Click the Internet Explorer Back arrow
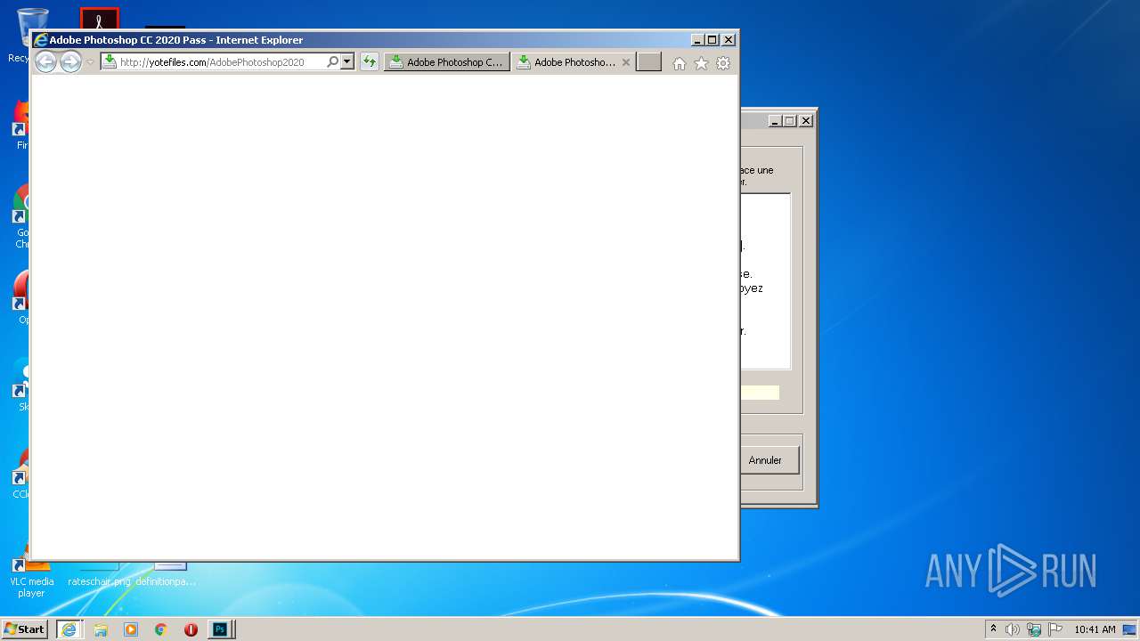Image resolution: width=1140 pixels, height=641 pixels. pyautogui.click(x=45, y=62)
